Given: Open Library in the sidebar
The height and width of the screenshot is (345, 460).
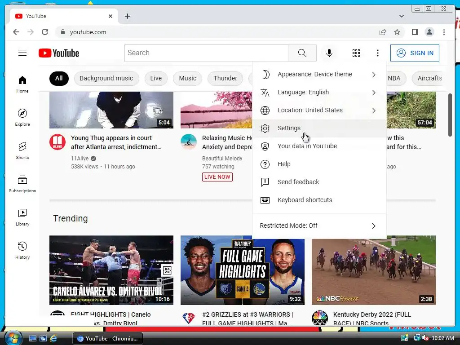Looking at the screenshot, I should [x=22, y=217].
